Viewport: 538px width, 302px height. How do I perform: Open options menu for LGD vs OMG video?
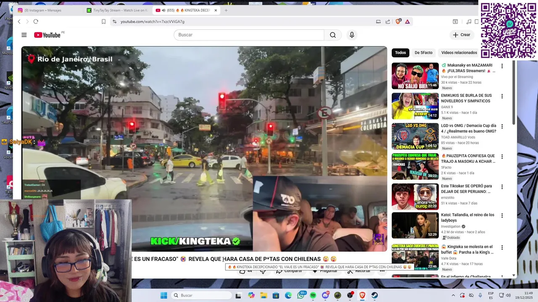coord(501,126)
